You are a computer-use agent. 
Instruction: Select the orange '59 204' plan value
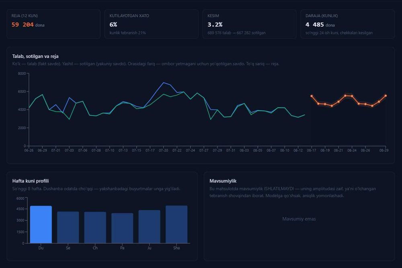point(23,25)
